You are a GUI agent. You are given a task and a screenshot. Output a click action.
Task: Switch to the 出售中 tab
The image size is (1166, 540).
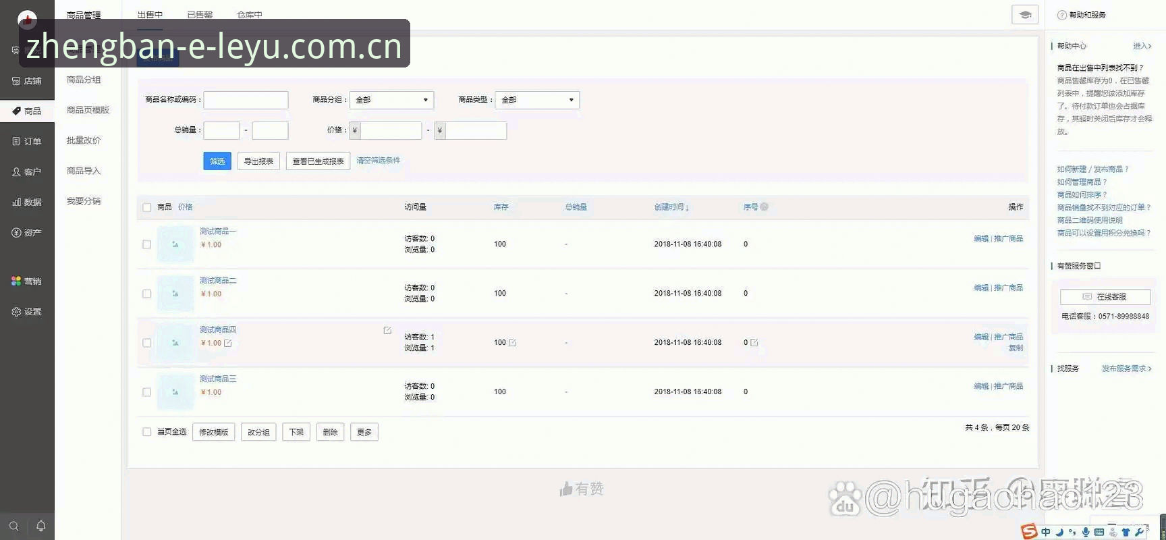[150, 15]
